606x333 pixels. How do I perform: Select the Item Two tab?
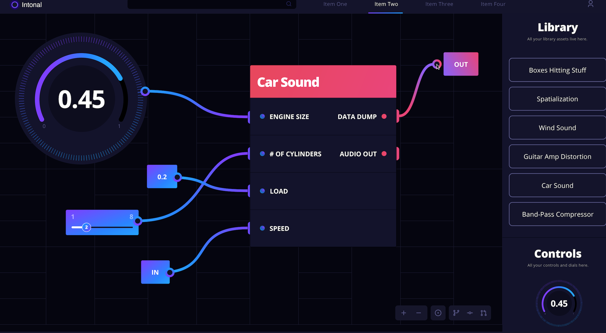pos(386,4)
